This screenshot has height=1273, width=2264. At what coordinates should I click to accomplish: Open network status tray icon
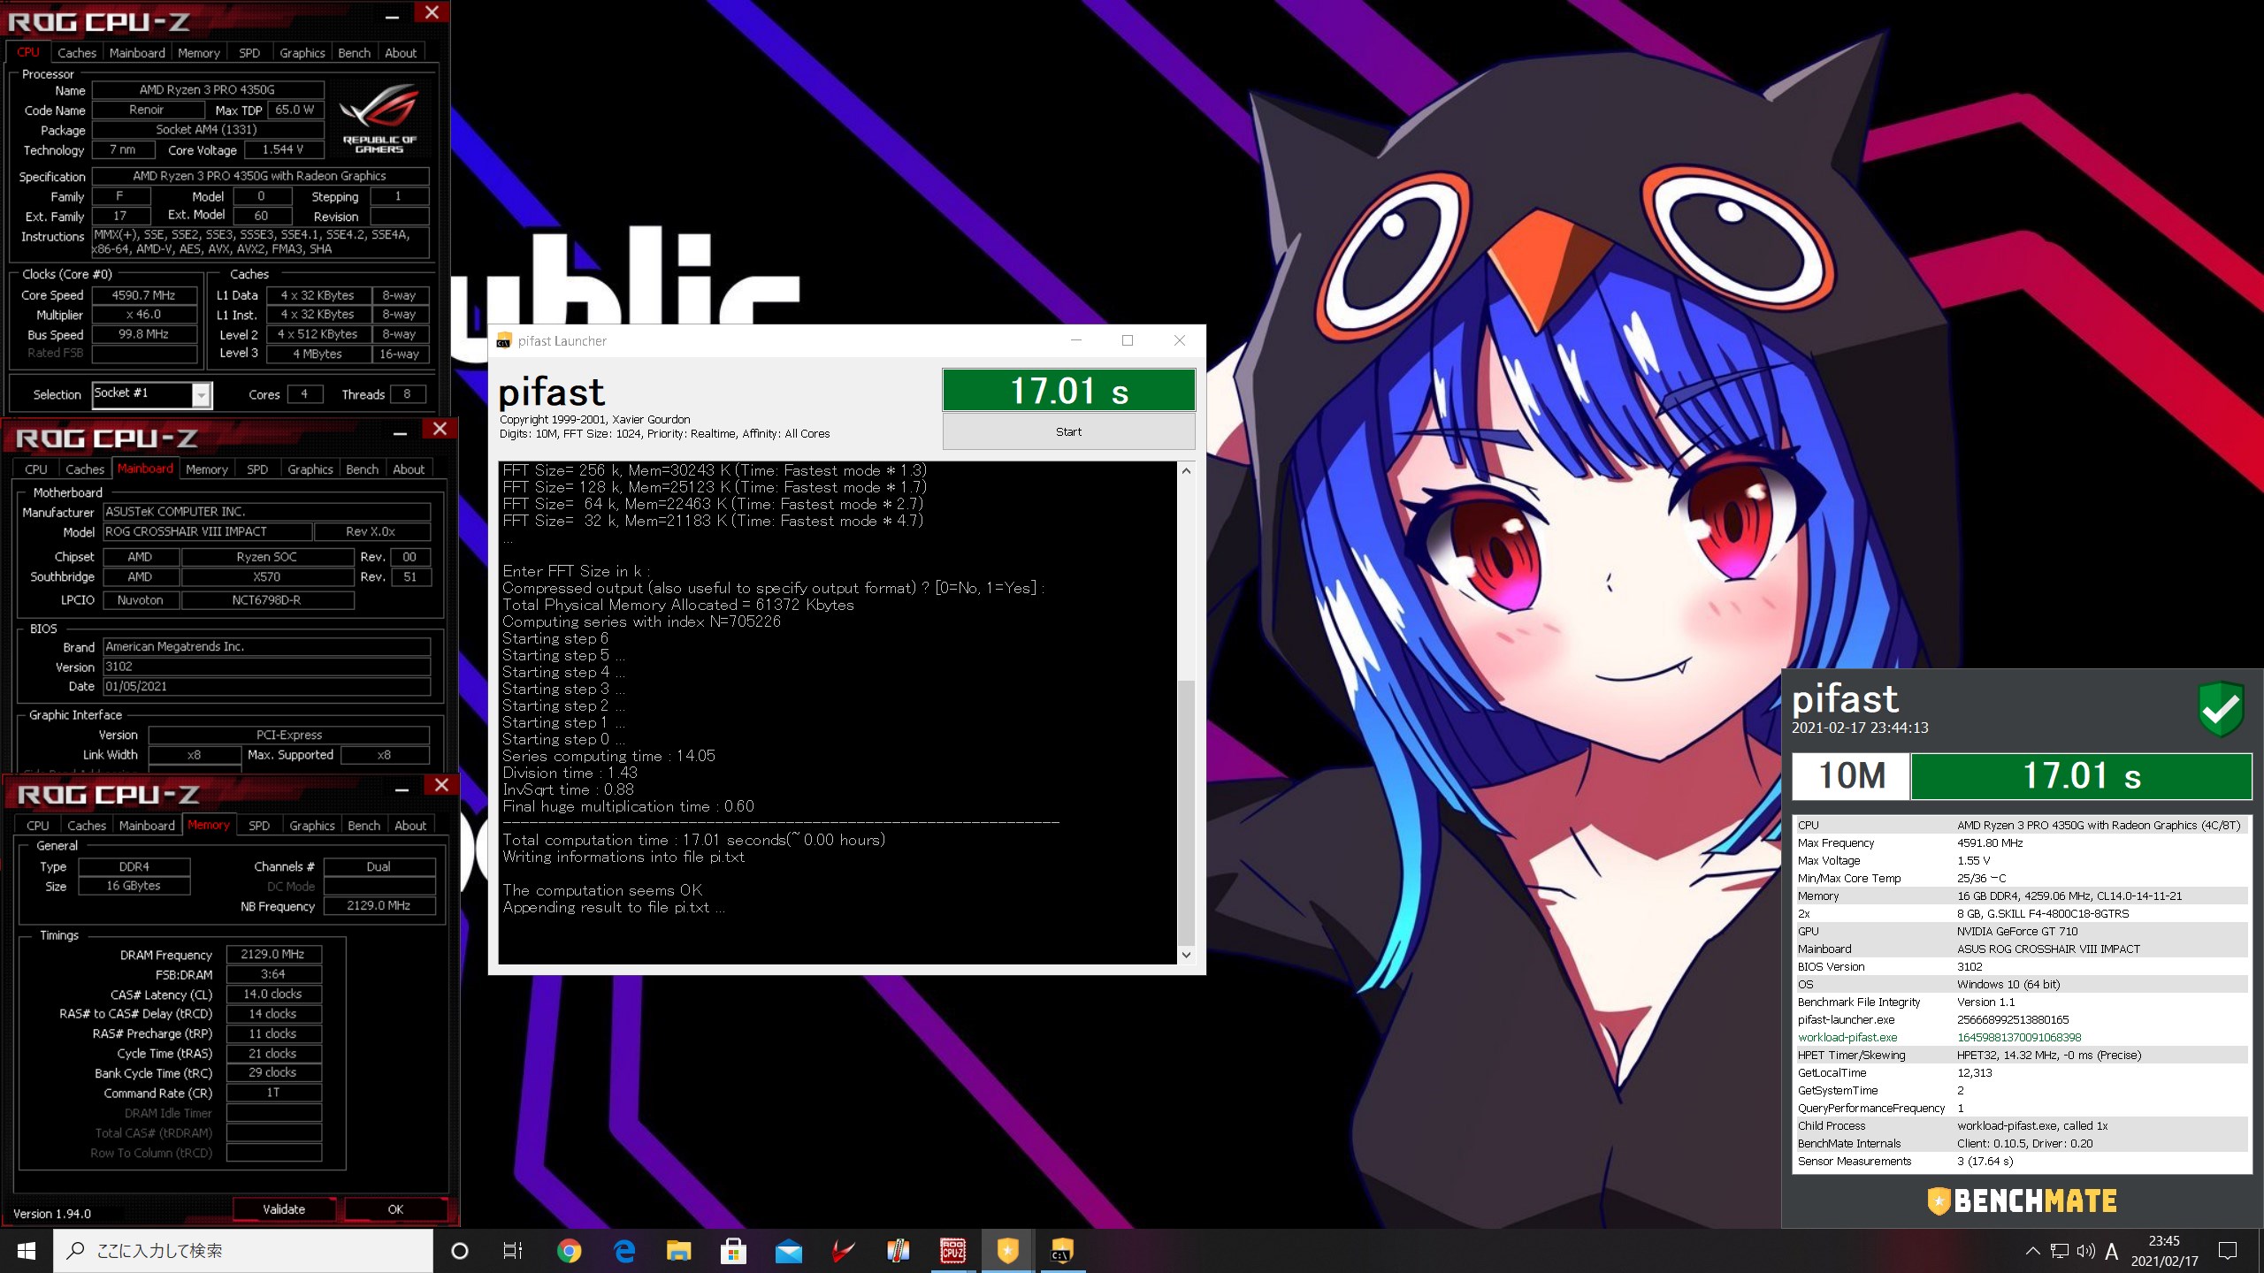[x=2060, y=1251]
